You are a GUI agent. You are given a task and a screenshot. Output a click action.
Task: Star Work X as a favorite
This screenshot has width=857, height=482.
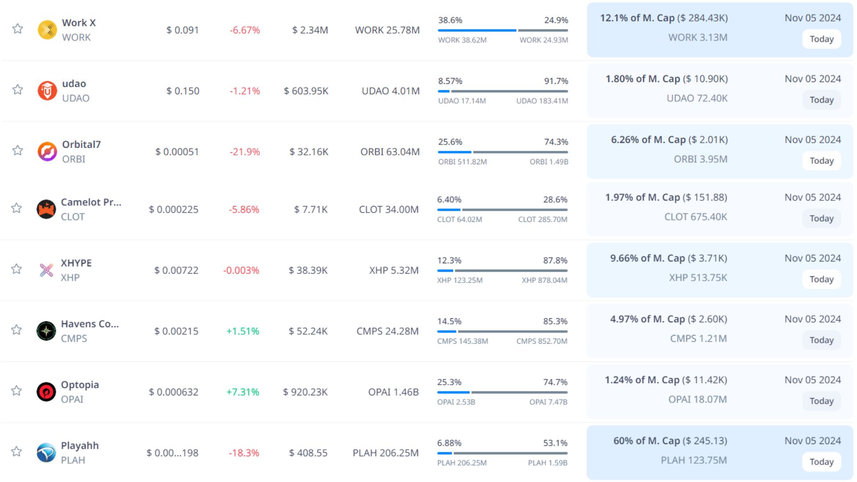(x=17, y=29)
